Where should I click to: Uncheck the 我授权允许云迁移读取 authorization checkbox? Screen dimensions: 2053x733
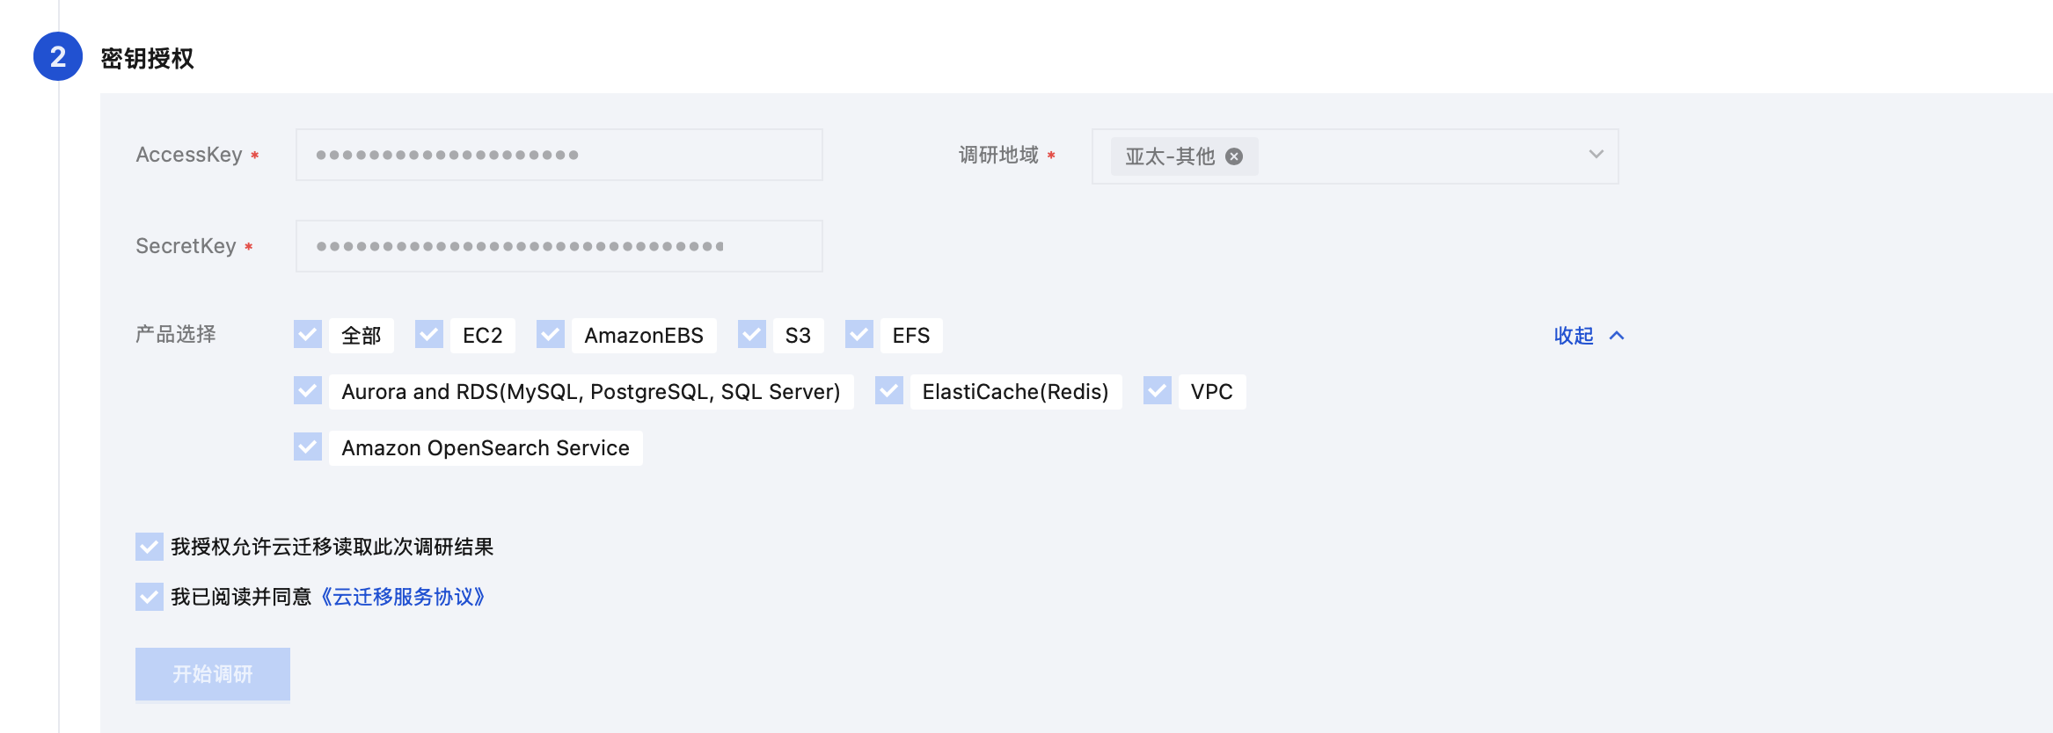[150, 547]
